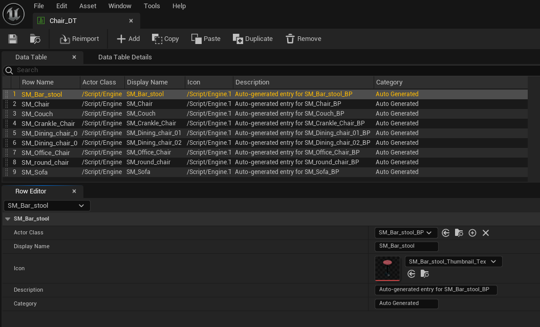Browse to Icon texture in Content Browser
Screen dimensions: 540x327
[x=425, y=274]
